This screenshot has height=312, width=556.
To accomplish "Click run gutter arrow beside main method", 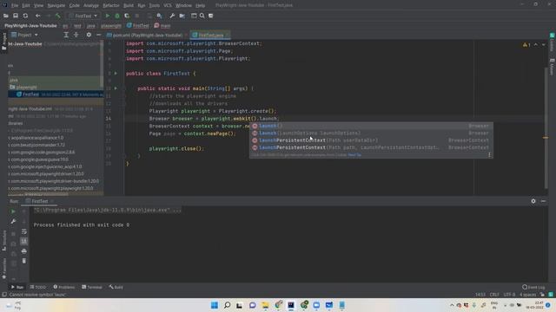I will pyautogui.click(x=116, y=88).
